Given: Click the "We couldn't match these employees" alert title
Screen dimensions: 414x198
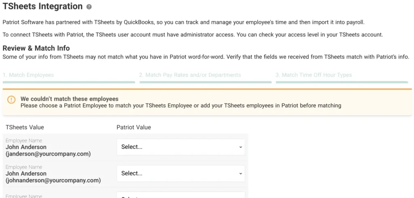Looking at the screenshot, I should [x=70, y=99].
